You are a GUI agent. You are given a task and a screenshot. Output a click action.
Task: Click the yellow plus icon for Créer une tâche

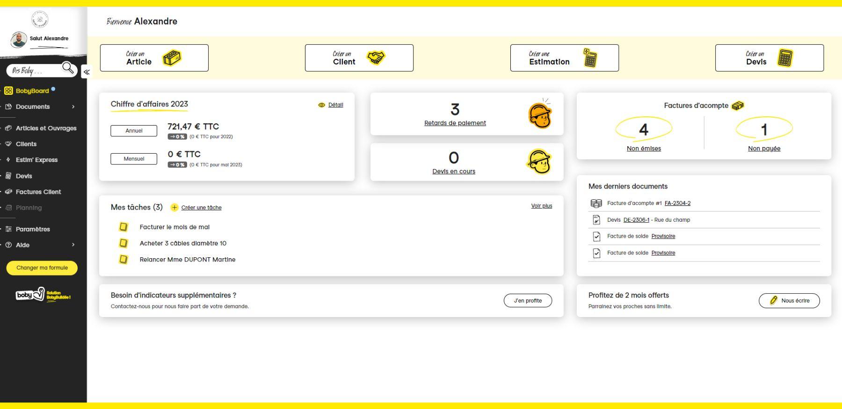point(174,207)
